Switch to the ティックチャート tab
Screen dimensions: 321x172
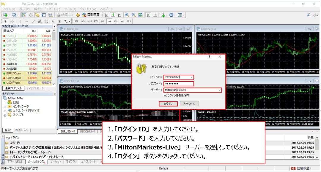tap(35, 88)
